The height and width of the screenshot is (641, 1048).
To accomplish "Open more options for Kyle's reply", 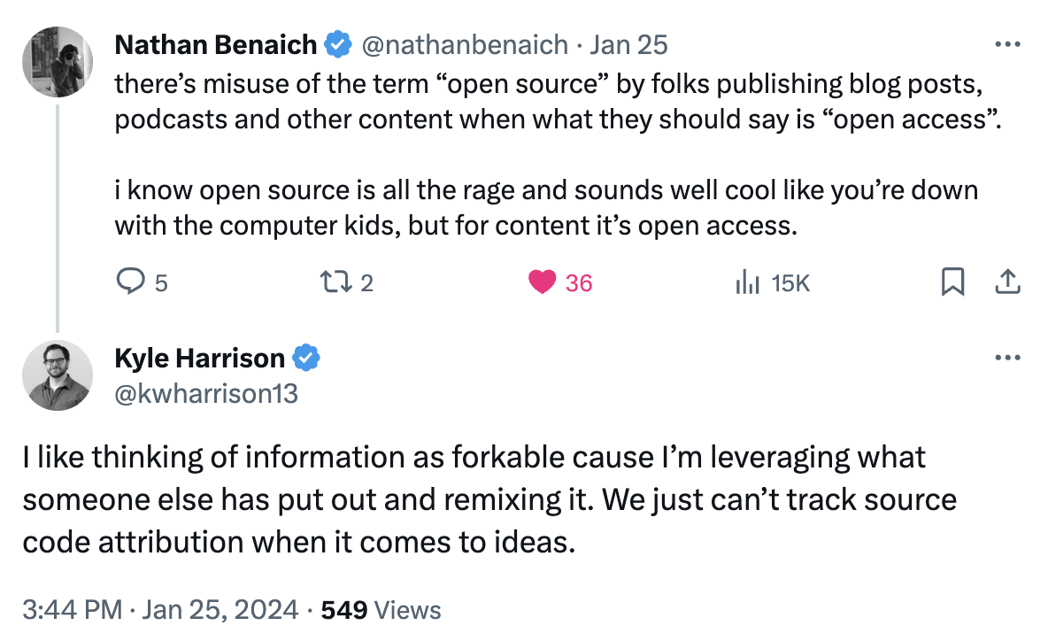I will 1008,359.
